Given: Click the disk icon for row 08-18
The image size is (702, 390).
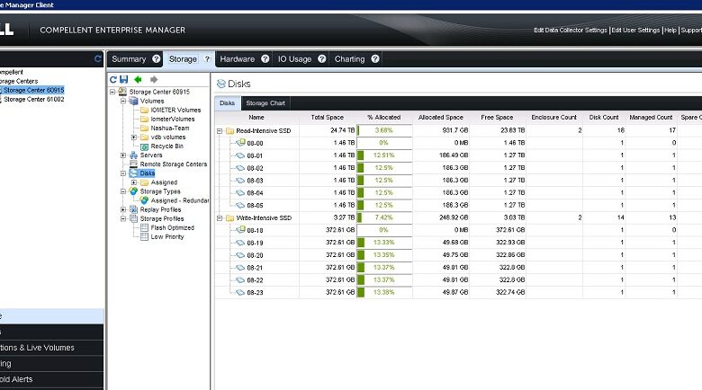Looking at the screenshot, I should [x=240, y=230].
